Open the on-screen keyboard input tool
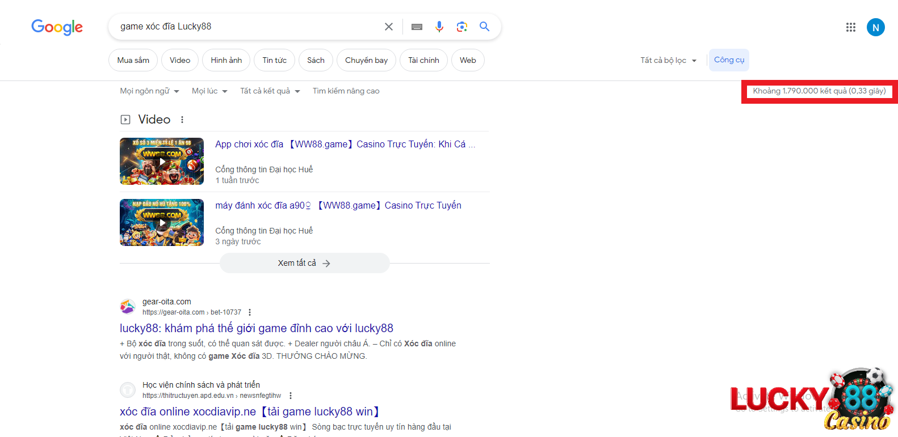Image resolution: width=898 pixels, height=437 pixels. coord(417,27)
